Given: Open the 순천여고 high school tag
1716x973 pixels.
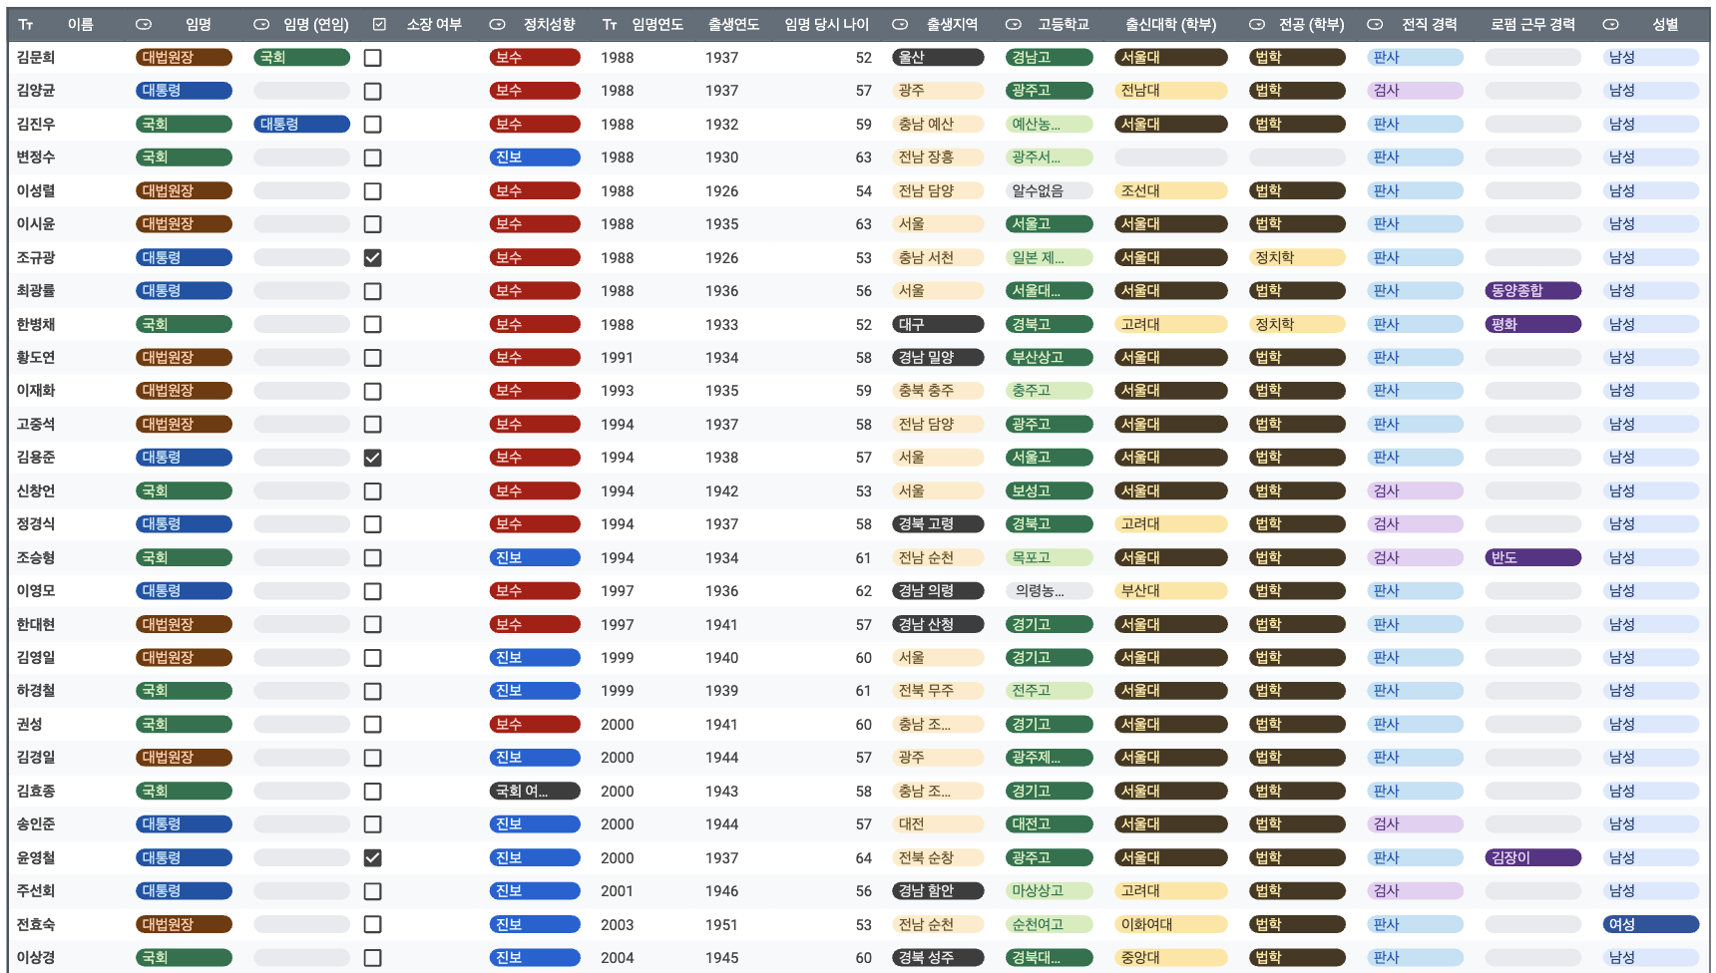Looking at the screenshot, I should coord(1049,924).
